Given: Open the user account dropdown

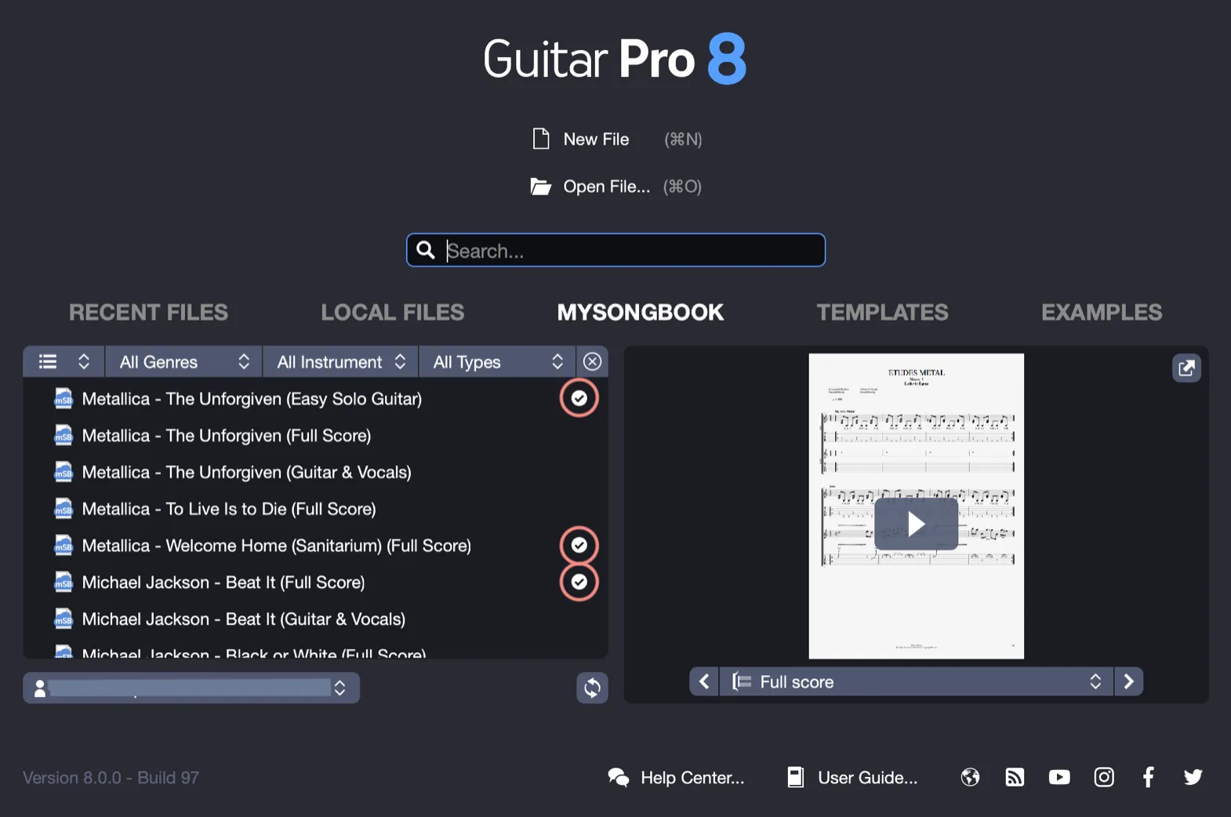Looking at the screenshot, I should (191, 688).
